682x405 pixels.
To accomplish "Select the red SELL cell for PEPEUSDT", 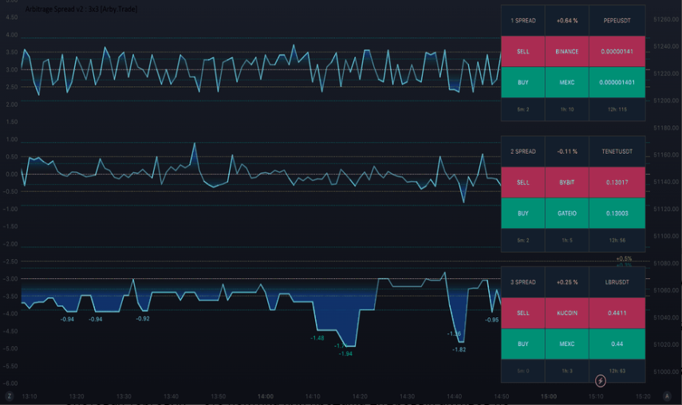I will click(522, 51).
